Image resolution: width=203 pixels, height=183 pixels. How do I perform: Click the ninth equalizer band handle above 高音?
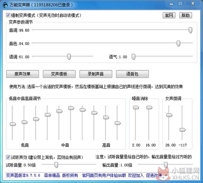(x=106, y=117)
